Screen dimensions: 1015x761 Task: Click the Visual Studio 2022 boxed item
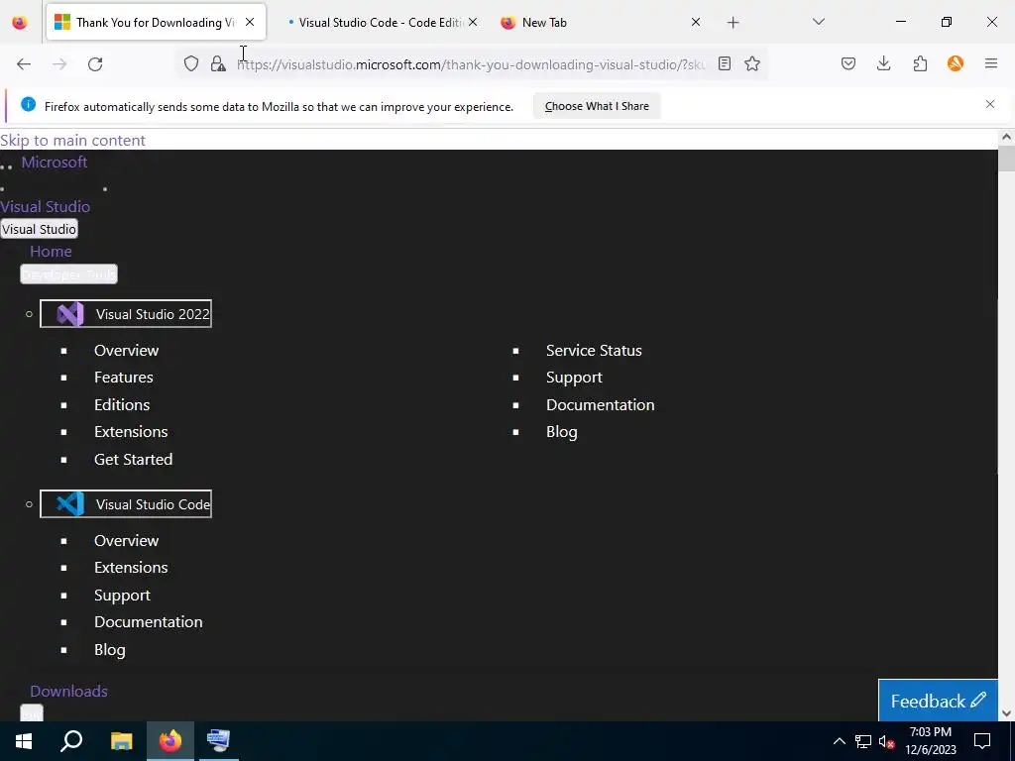[x=126, y=314]
